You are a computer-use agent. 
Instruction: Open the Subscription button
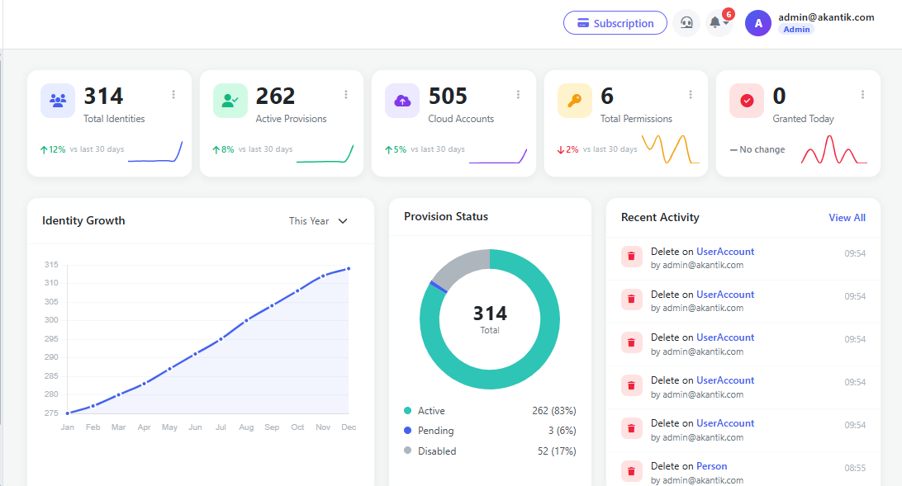point(615,23)
